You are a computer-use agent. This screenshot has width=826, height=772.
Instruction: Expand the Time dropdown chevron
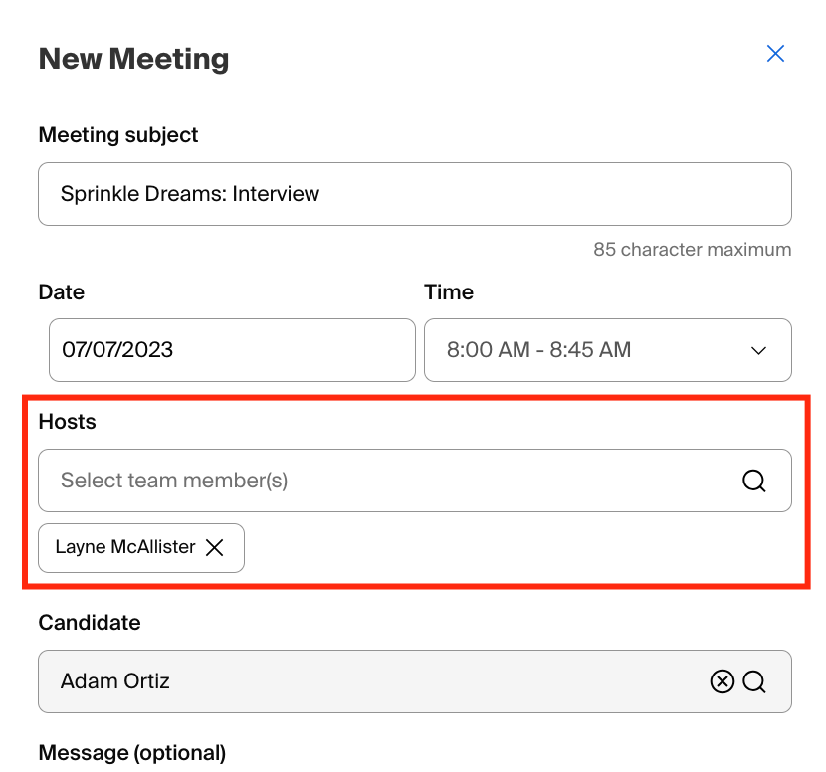(x=758, y=351)
